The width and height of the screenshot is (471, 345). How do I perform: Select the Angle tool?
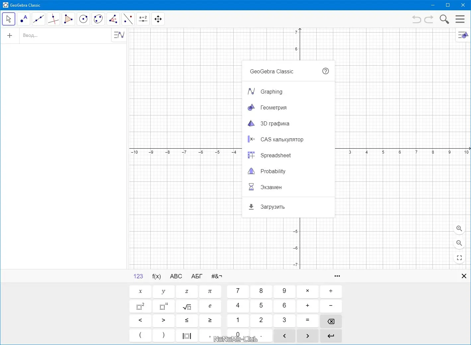click(113, 19)
